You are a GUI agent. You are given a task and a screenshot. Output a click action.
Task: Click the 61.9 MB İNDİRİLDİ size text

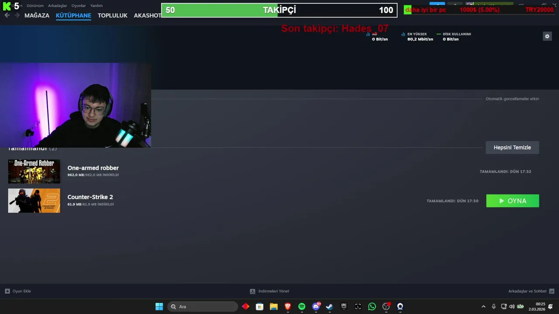(x=90, y=204)
